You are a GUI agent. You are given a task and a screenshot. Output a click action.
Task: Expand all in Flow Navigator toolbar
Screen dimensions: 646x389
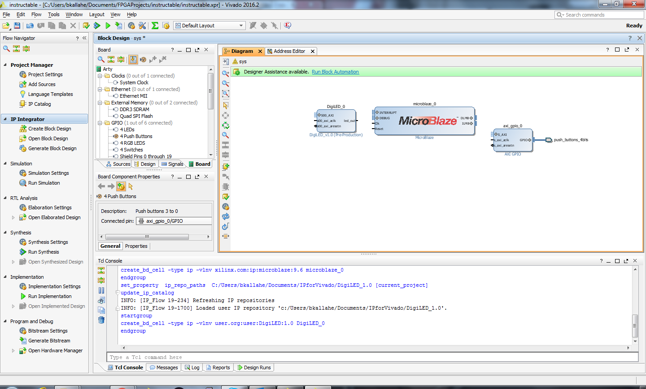pos(26,48)
